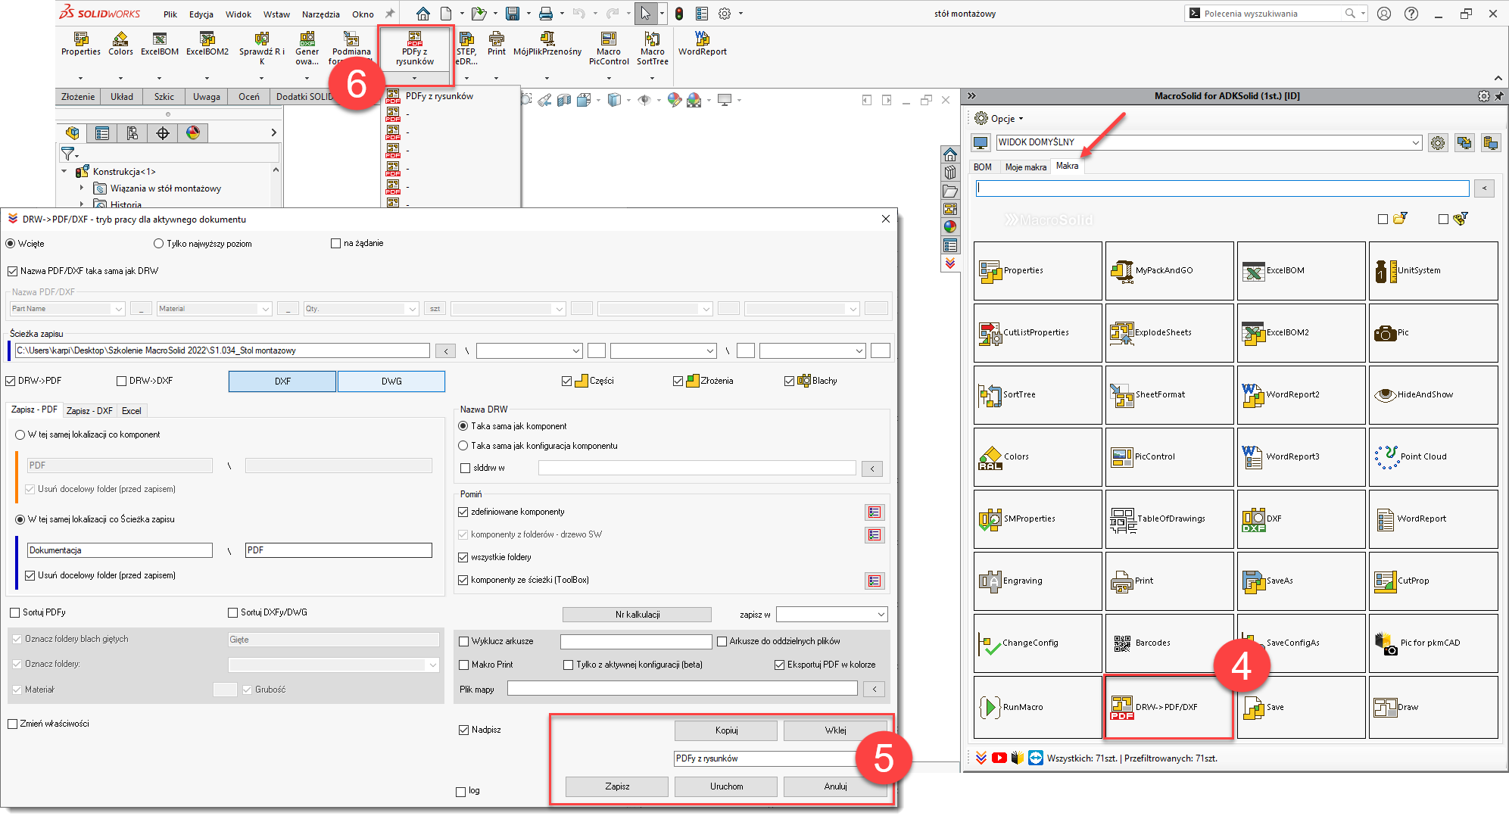1509x819 pixels.
Task: Click the Anuluj button
Action: 835,786
